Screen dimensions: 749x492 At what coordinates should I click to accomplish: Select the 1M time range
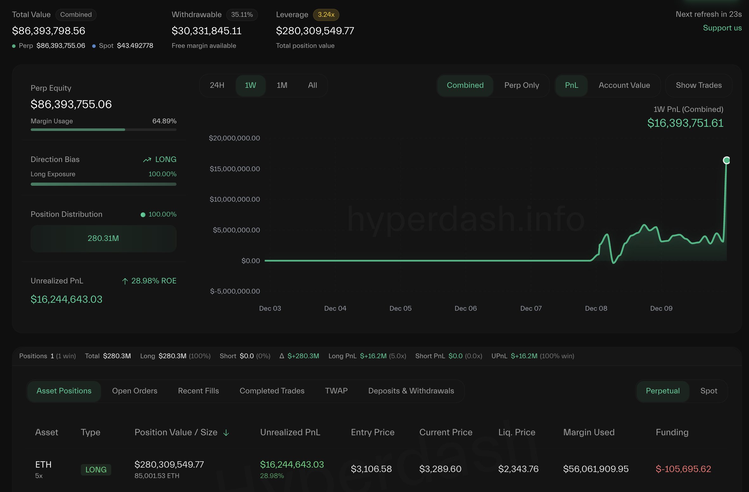point(281,85)
